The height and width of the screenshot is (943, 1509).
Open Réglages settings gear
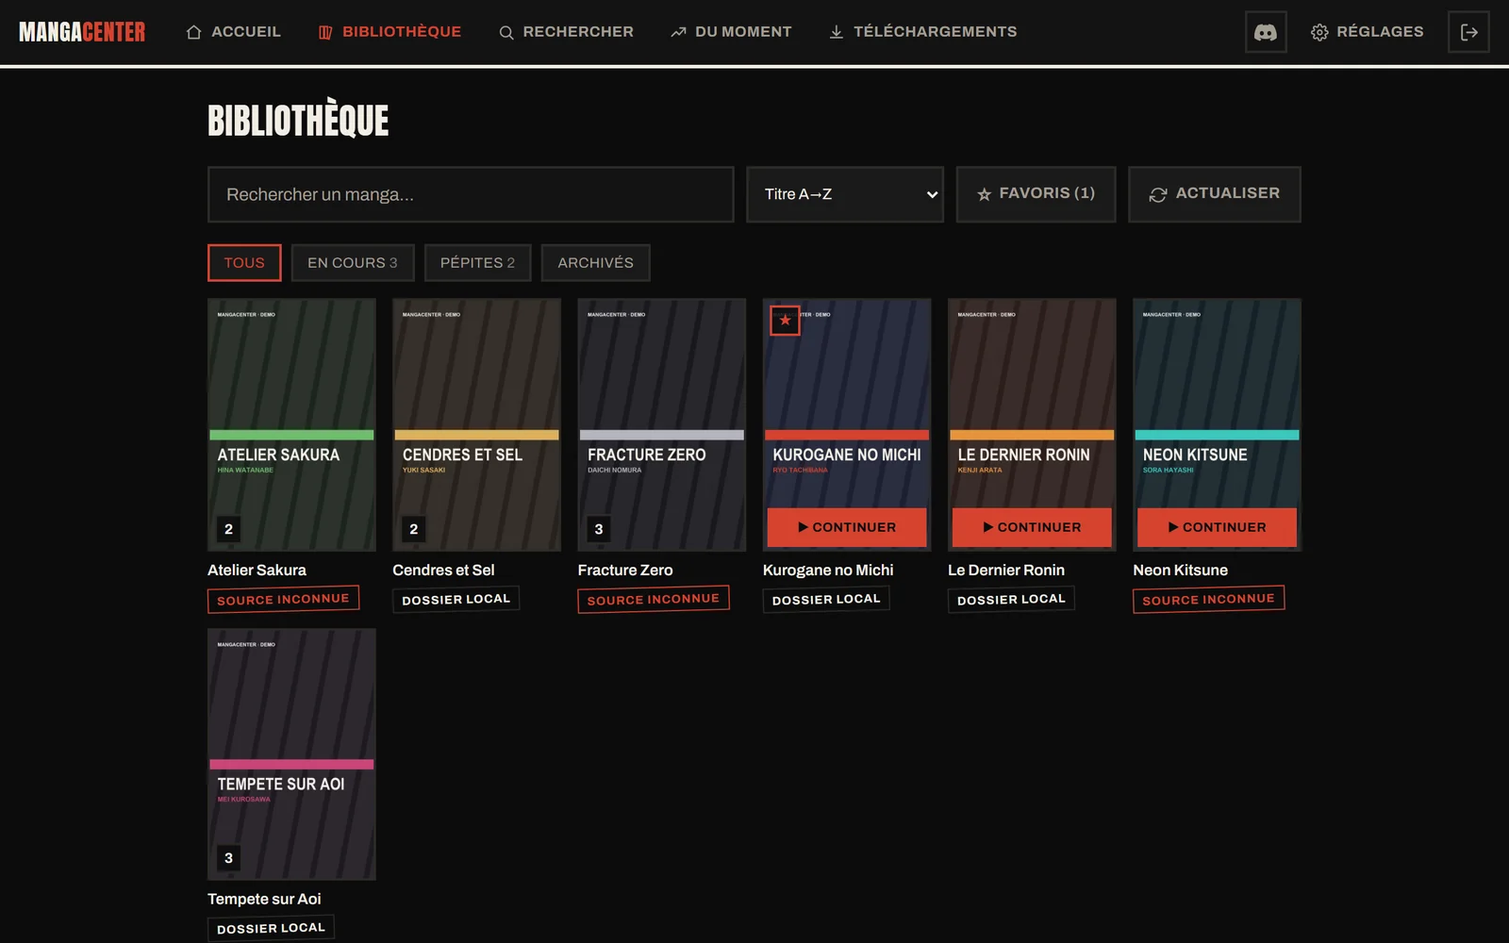[x=1367, y=32]
